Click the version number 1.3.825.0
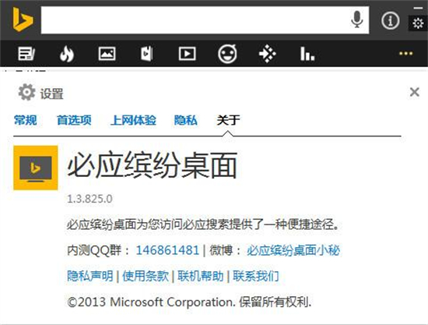The image size is (428, 325). (89, 199)
